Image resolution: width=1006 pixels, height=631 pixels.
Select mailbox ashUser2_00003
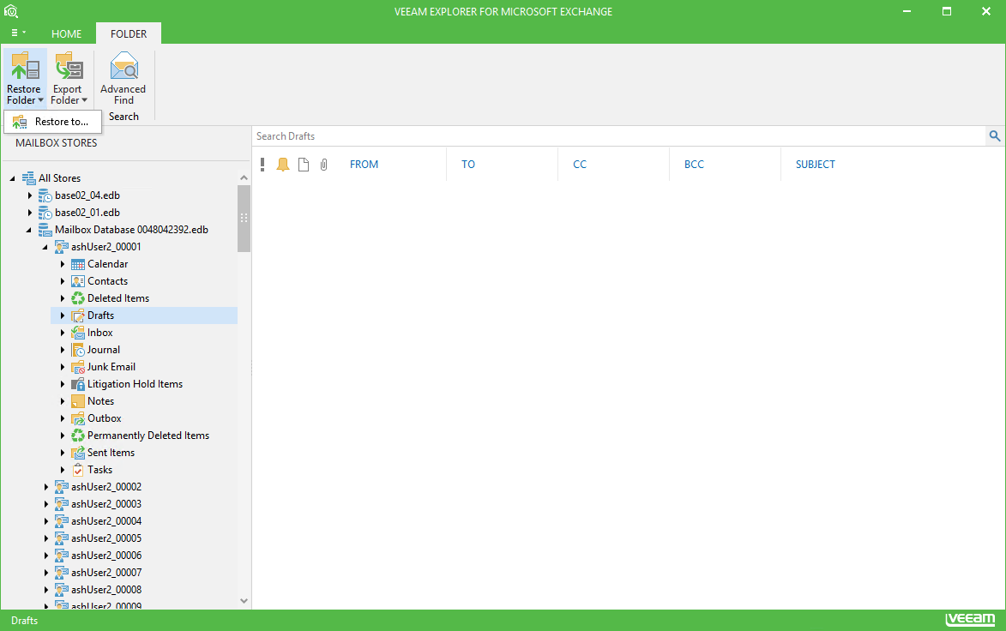click(x=105, y=504)
